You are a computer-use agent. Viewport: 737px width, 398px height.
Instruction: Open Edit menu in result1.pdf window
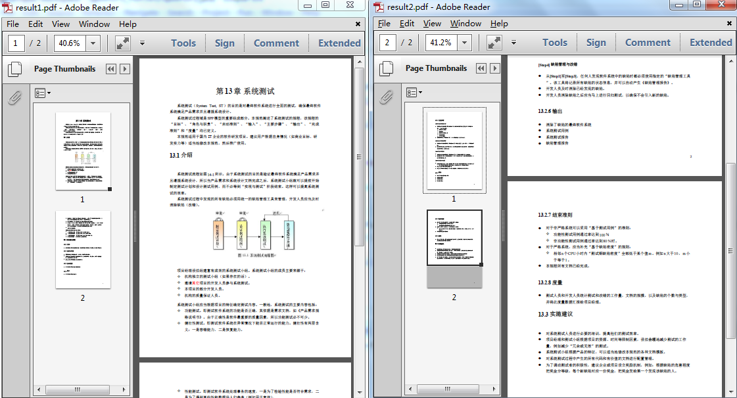point(36,24)
